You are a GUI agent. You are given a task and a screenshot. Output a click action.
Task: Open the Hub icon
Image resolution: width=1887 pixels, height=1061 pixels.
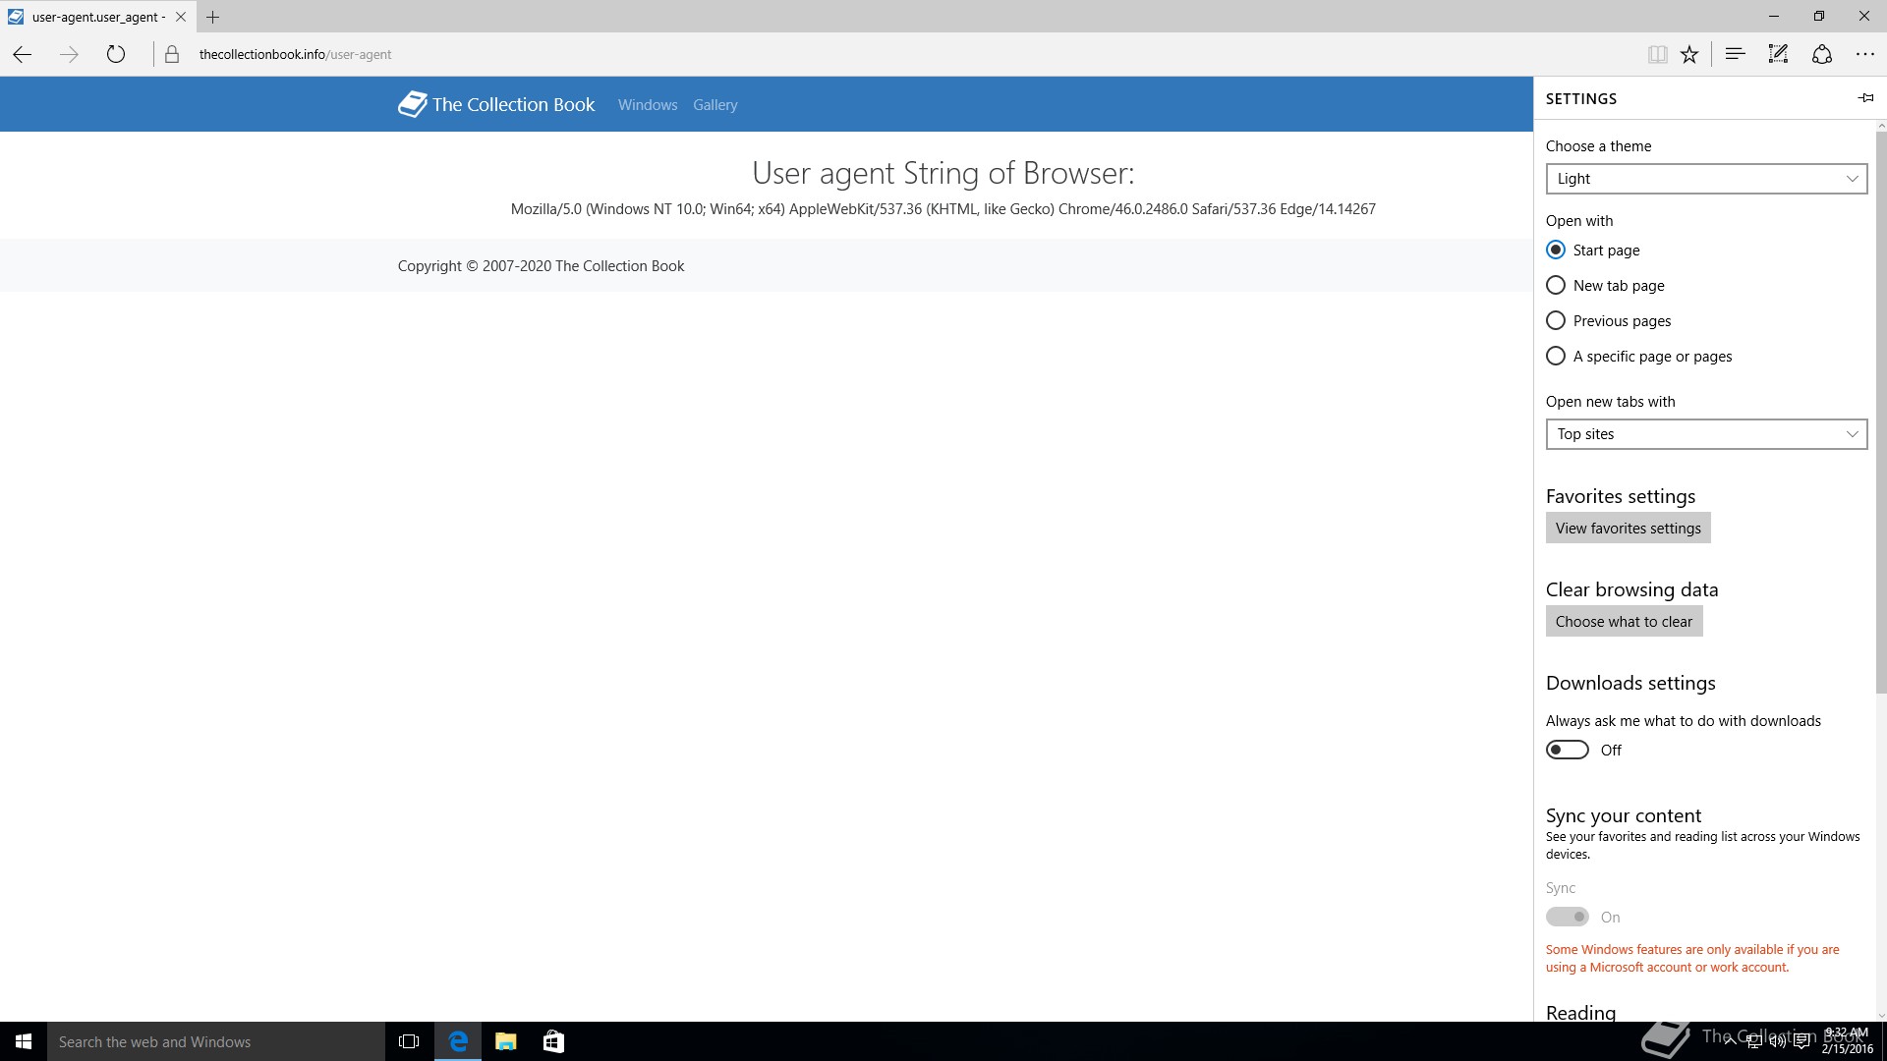[1735, 54]
